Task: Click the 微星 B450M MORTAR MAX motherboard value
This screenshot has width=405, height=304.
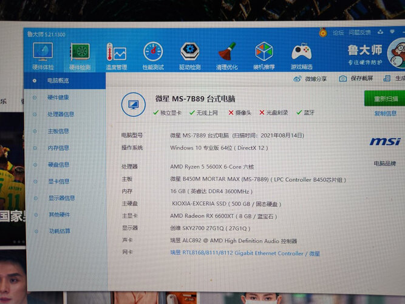Action: pos(258,179)
